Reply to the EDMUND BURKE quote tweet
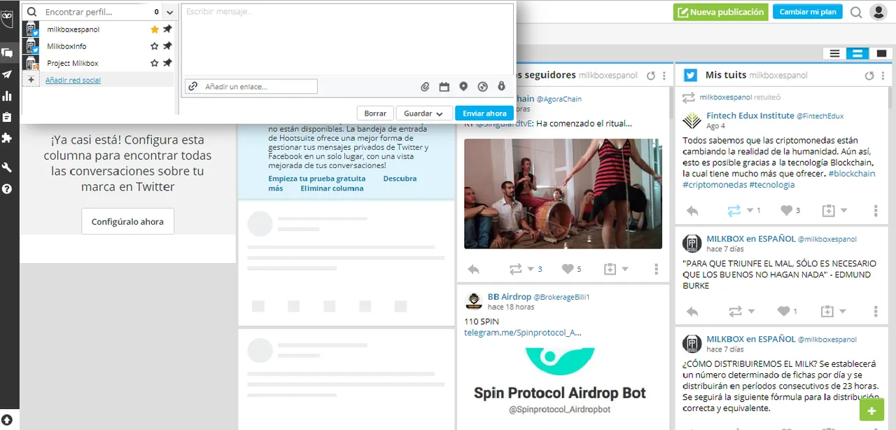896x430 pixels. [x=692, y=312]
